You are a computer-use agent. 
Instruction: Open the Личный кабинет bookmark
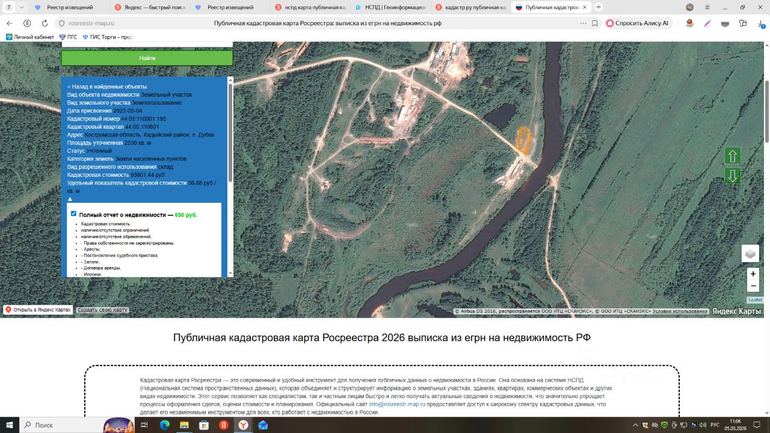click(x=30, y=37)
